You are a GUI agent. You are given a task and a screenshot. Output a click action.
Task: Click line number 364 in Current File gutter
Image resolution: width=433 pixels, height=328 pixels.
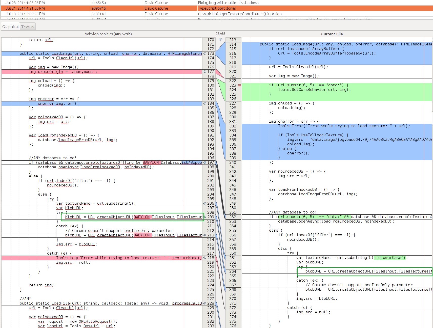pyautogui.click(x=233, y=271)
